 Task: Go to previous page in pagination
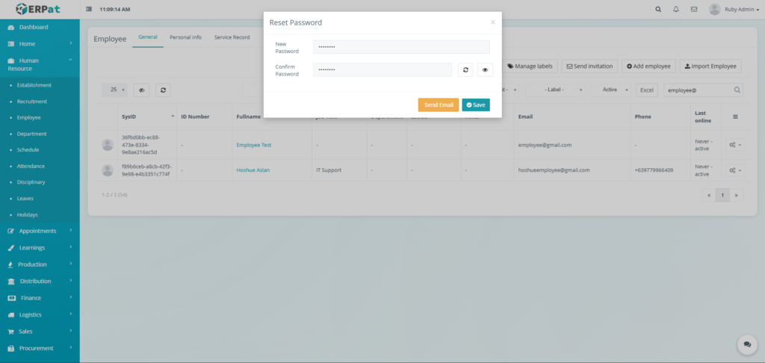709,195
